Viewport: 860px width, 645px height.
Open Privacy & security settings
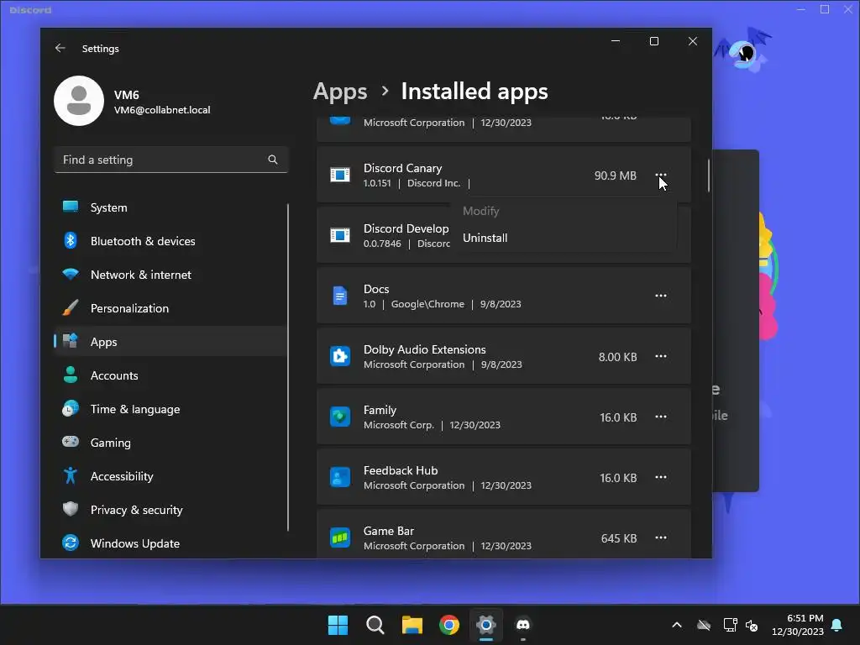click(171, 510)
